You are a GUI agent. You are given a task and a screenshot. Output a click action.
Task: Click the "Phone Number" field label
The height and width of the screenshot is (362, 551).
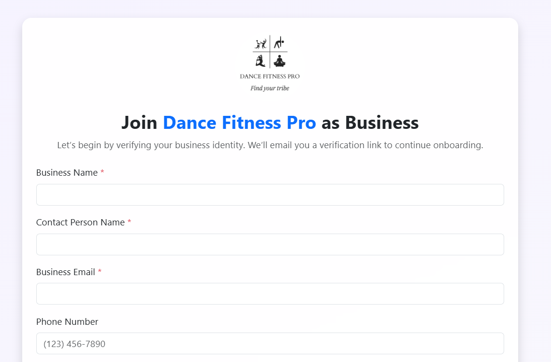(x=67, y=322)
